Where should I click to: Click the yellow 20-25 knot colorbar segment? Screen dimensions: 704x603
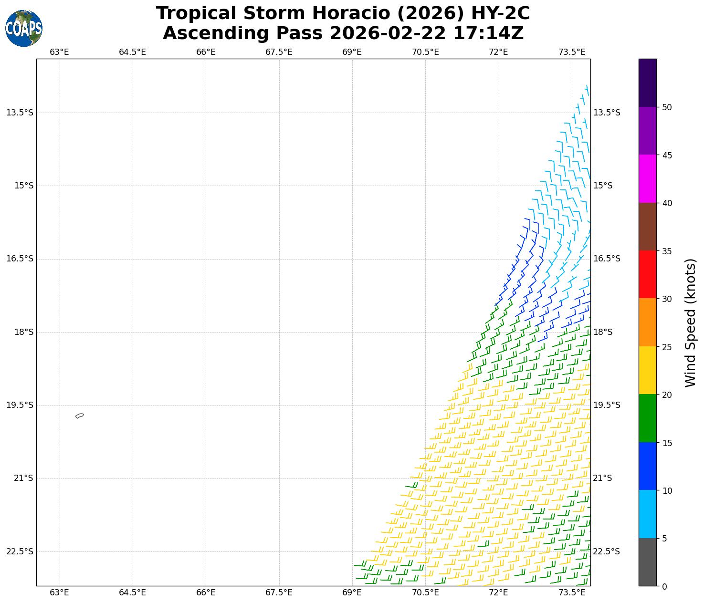click(648, 370)
